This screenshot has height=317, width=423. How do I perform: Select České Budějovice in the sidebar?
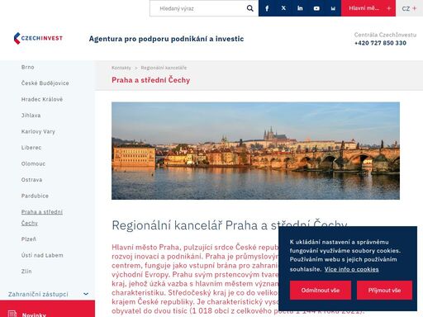point(45,83)
